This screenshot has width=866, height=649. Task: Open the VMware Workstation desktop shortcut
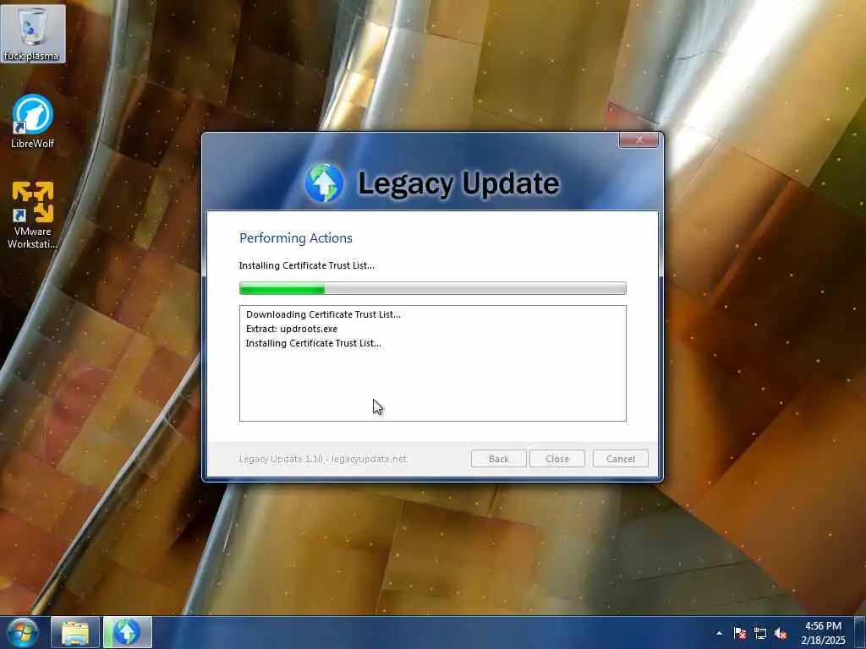click(x=33, y=215)
